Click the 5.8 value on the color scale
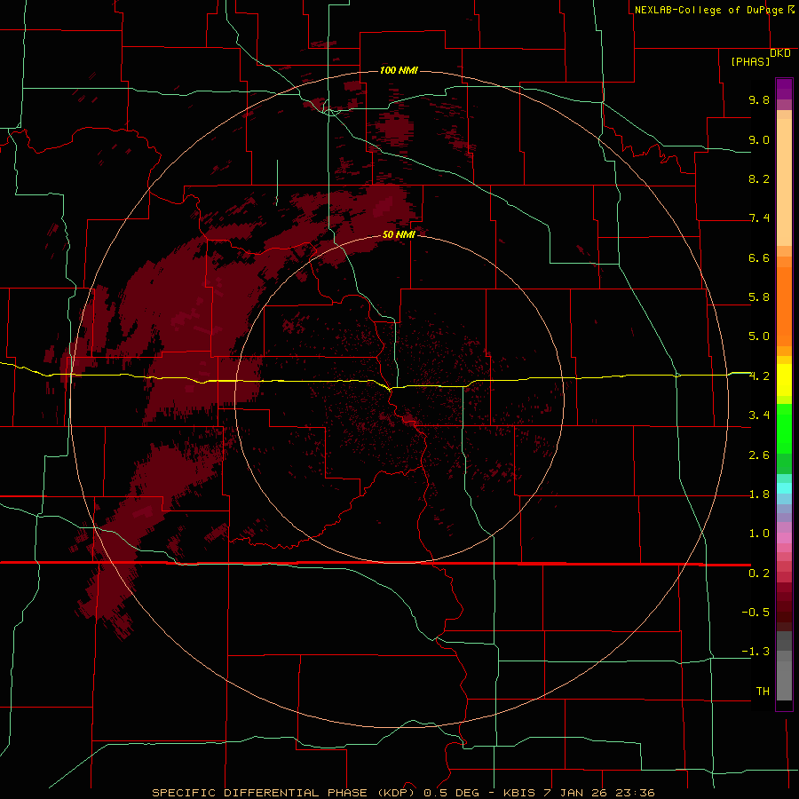 pyautogui.click(x=759, y=297)
